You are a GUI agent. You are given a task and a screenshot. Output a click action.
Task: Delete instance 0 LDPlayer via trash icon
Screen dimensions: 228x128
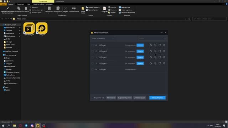point(164,45)
